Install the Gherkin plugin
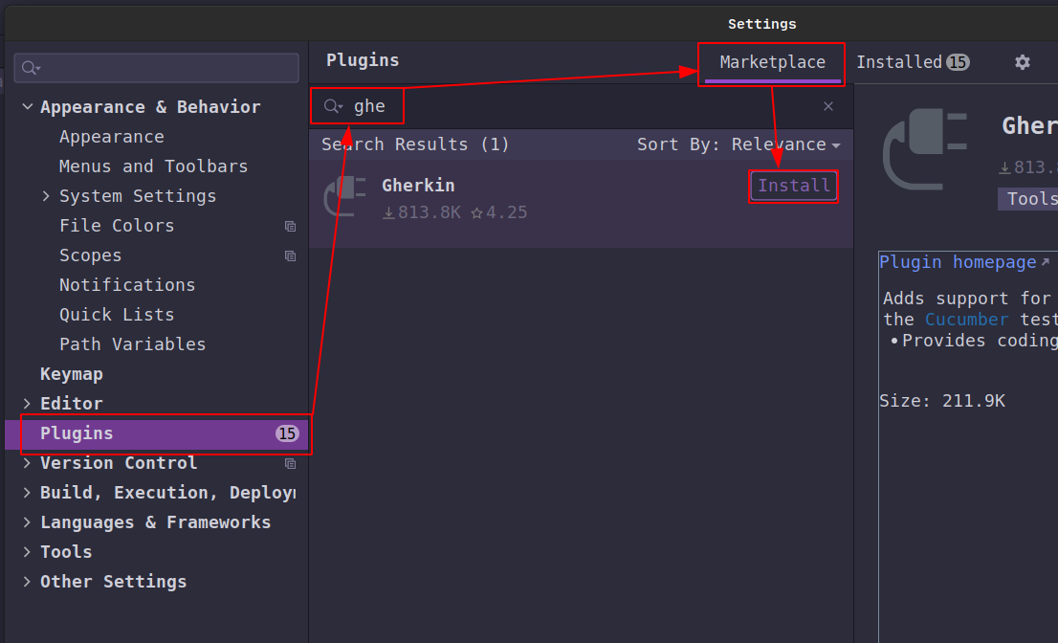The image size is (1058, 643). pos(794,186)
